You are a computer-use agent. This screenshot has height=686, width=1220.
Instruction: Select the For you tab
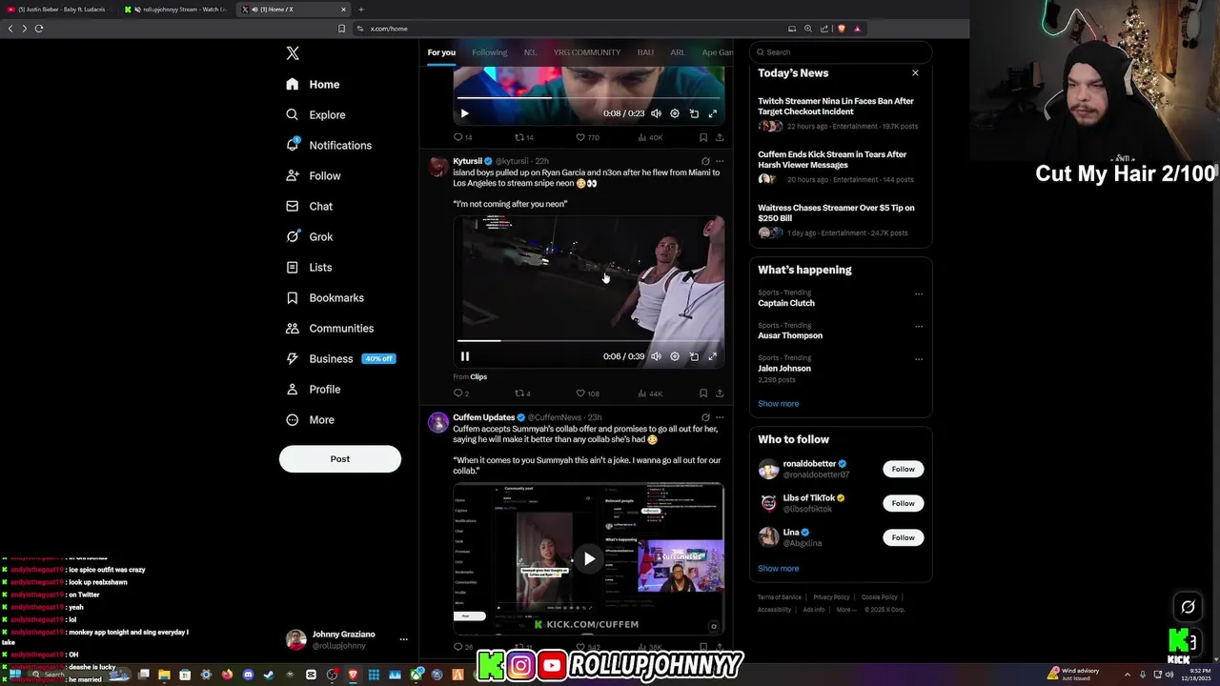[441, 52]
